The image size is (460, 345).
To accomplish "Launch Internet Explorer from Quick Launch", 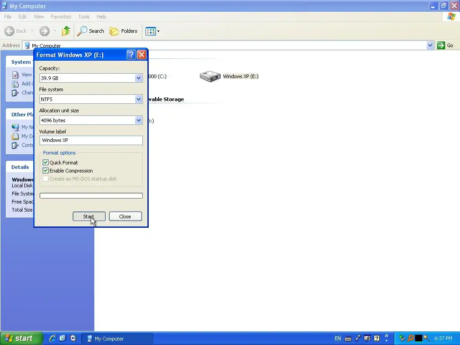I will [53, 339].
